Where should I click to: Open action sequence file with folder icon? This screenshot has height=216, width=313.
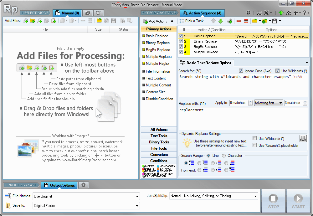point(255,21)
